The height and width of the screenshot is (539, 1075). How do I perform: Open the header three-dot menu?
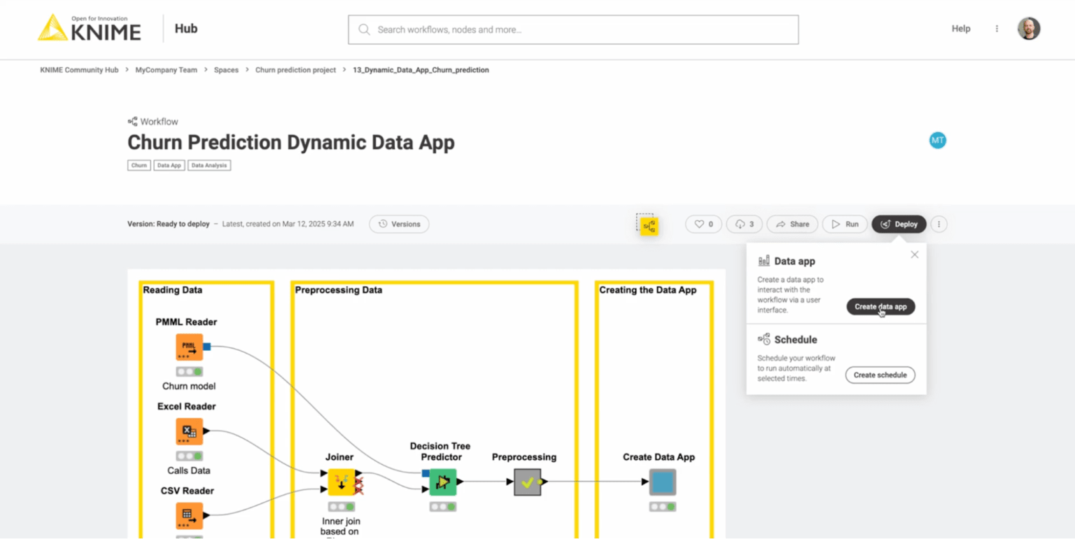[x=997, y=29]
